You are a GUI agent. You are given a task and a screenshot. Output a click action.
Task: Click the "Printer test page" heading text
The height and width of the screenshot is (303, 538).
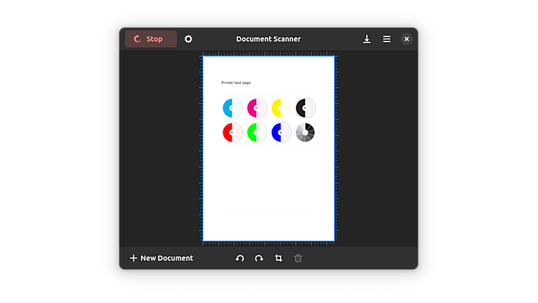point(236,83)
